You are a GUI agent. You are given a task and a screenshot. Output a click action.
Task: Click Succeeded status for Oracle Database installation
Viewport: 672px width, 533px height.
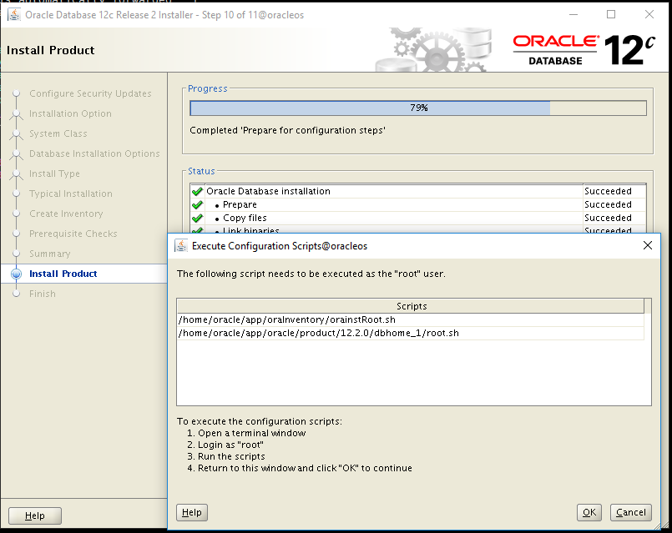pyautogui.click(x=608, y=191)
